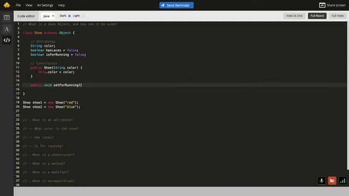Switch to Video & Chat layout
The image size is (349, 196).
(294, 16)
